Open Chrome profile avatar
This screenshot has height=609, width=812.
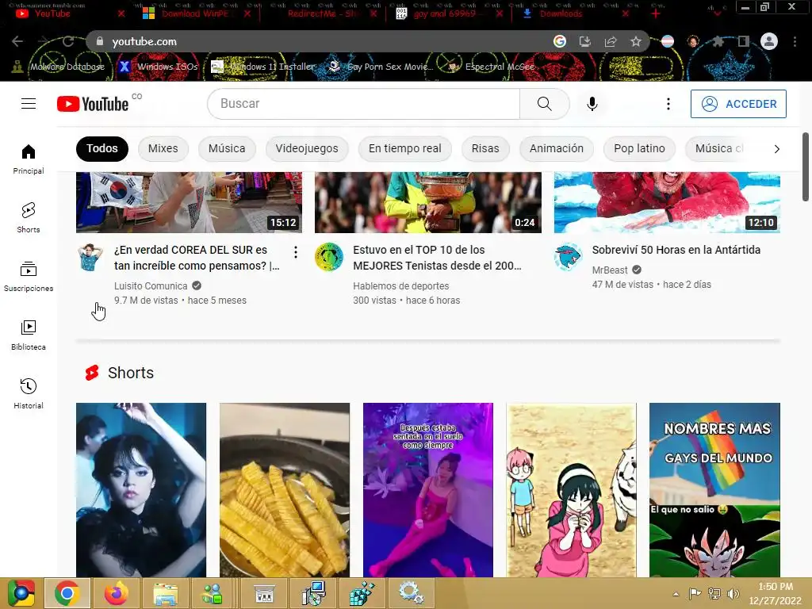(769, 41)
